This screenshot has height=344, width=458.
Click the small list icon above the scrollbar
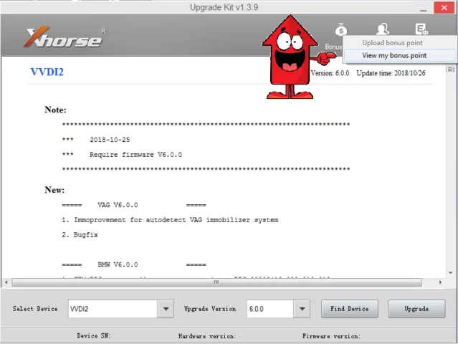coord(451,70)
